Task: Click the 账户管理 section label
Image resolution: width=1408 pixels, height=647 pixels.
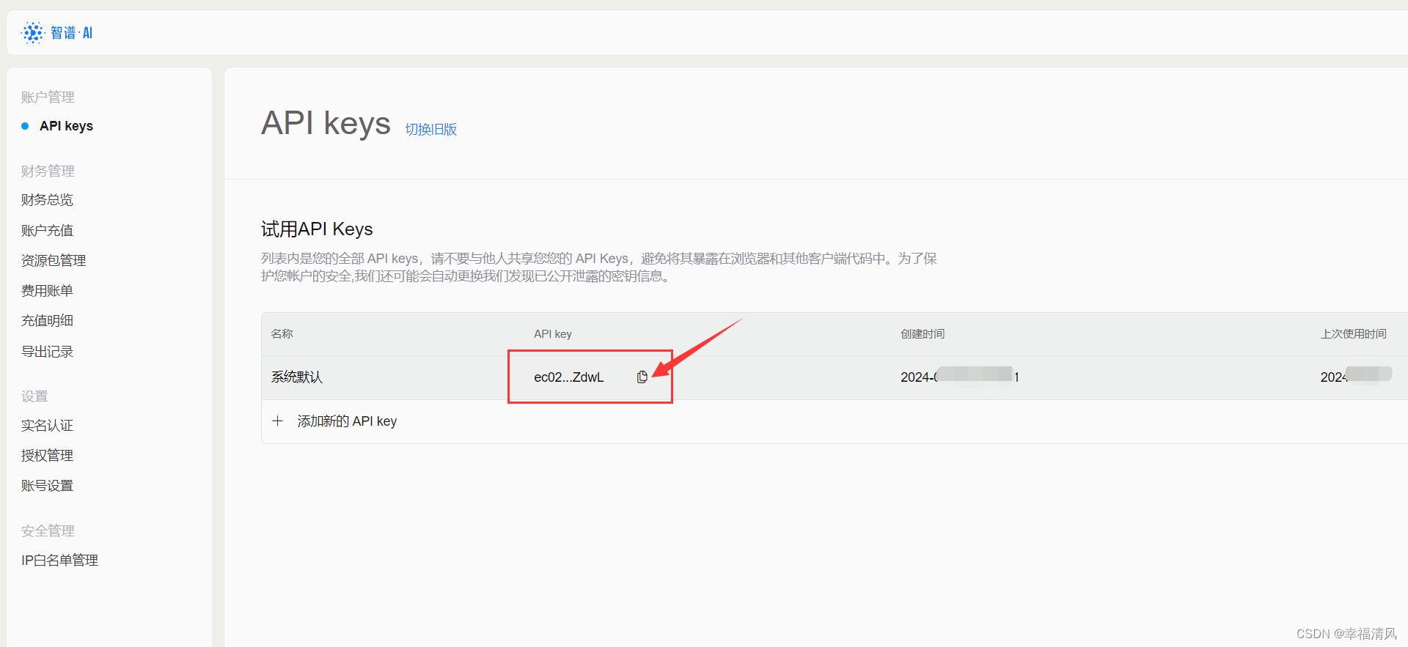Action: pos(48,97)
